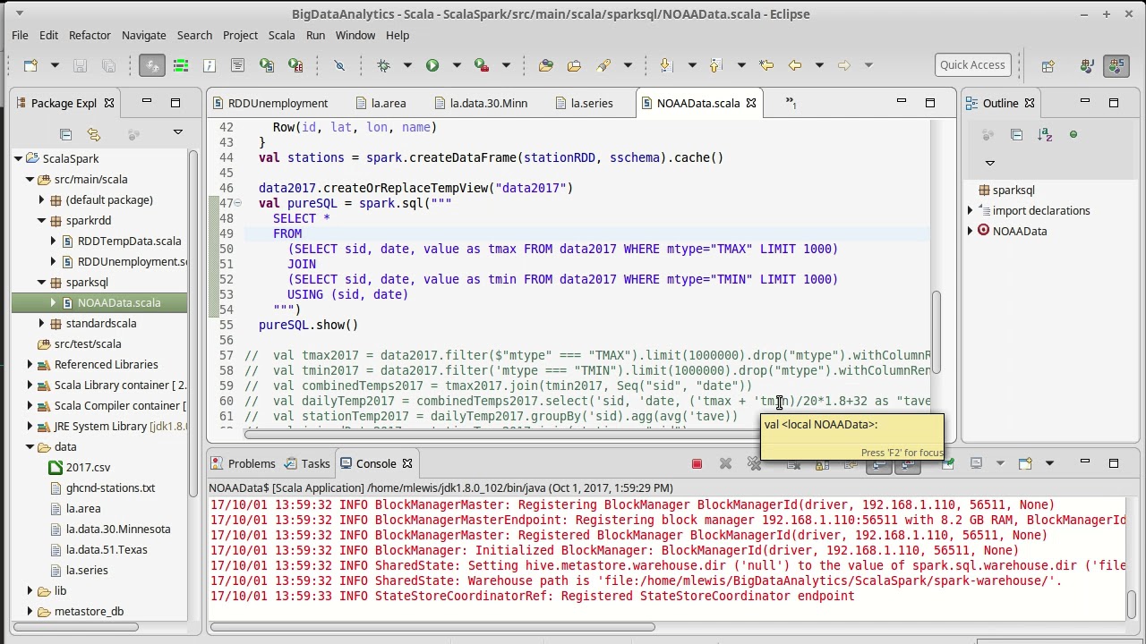Expand the standardscala package node
The width and height of the screenshot is (1146, 644).
point(41,323)
